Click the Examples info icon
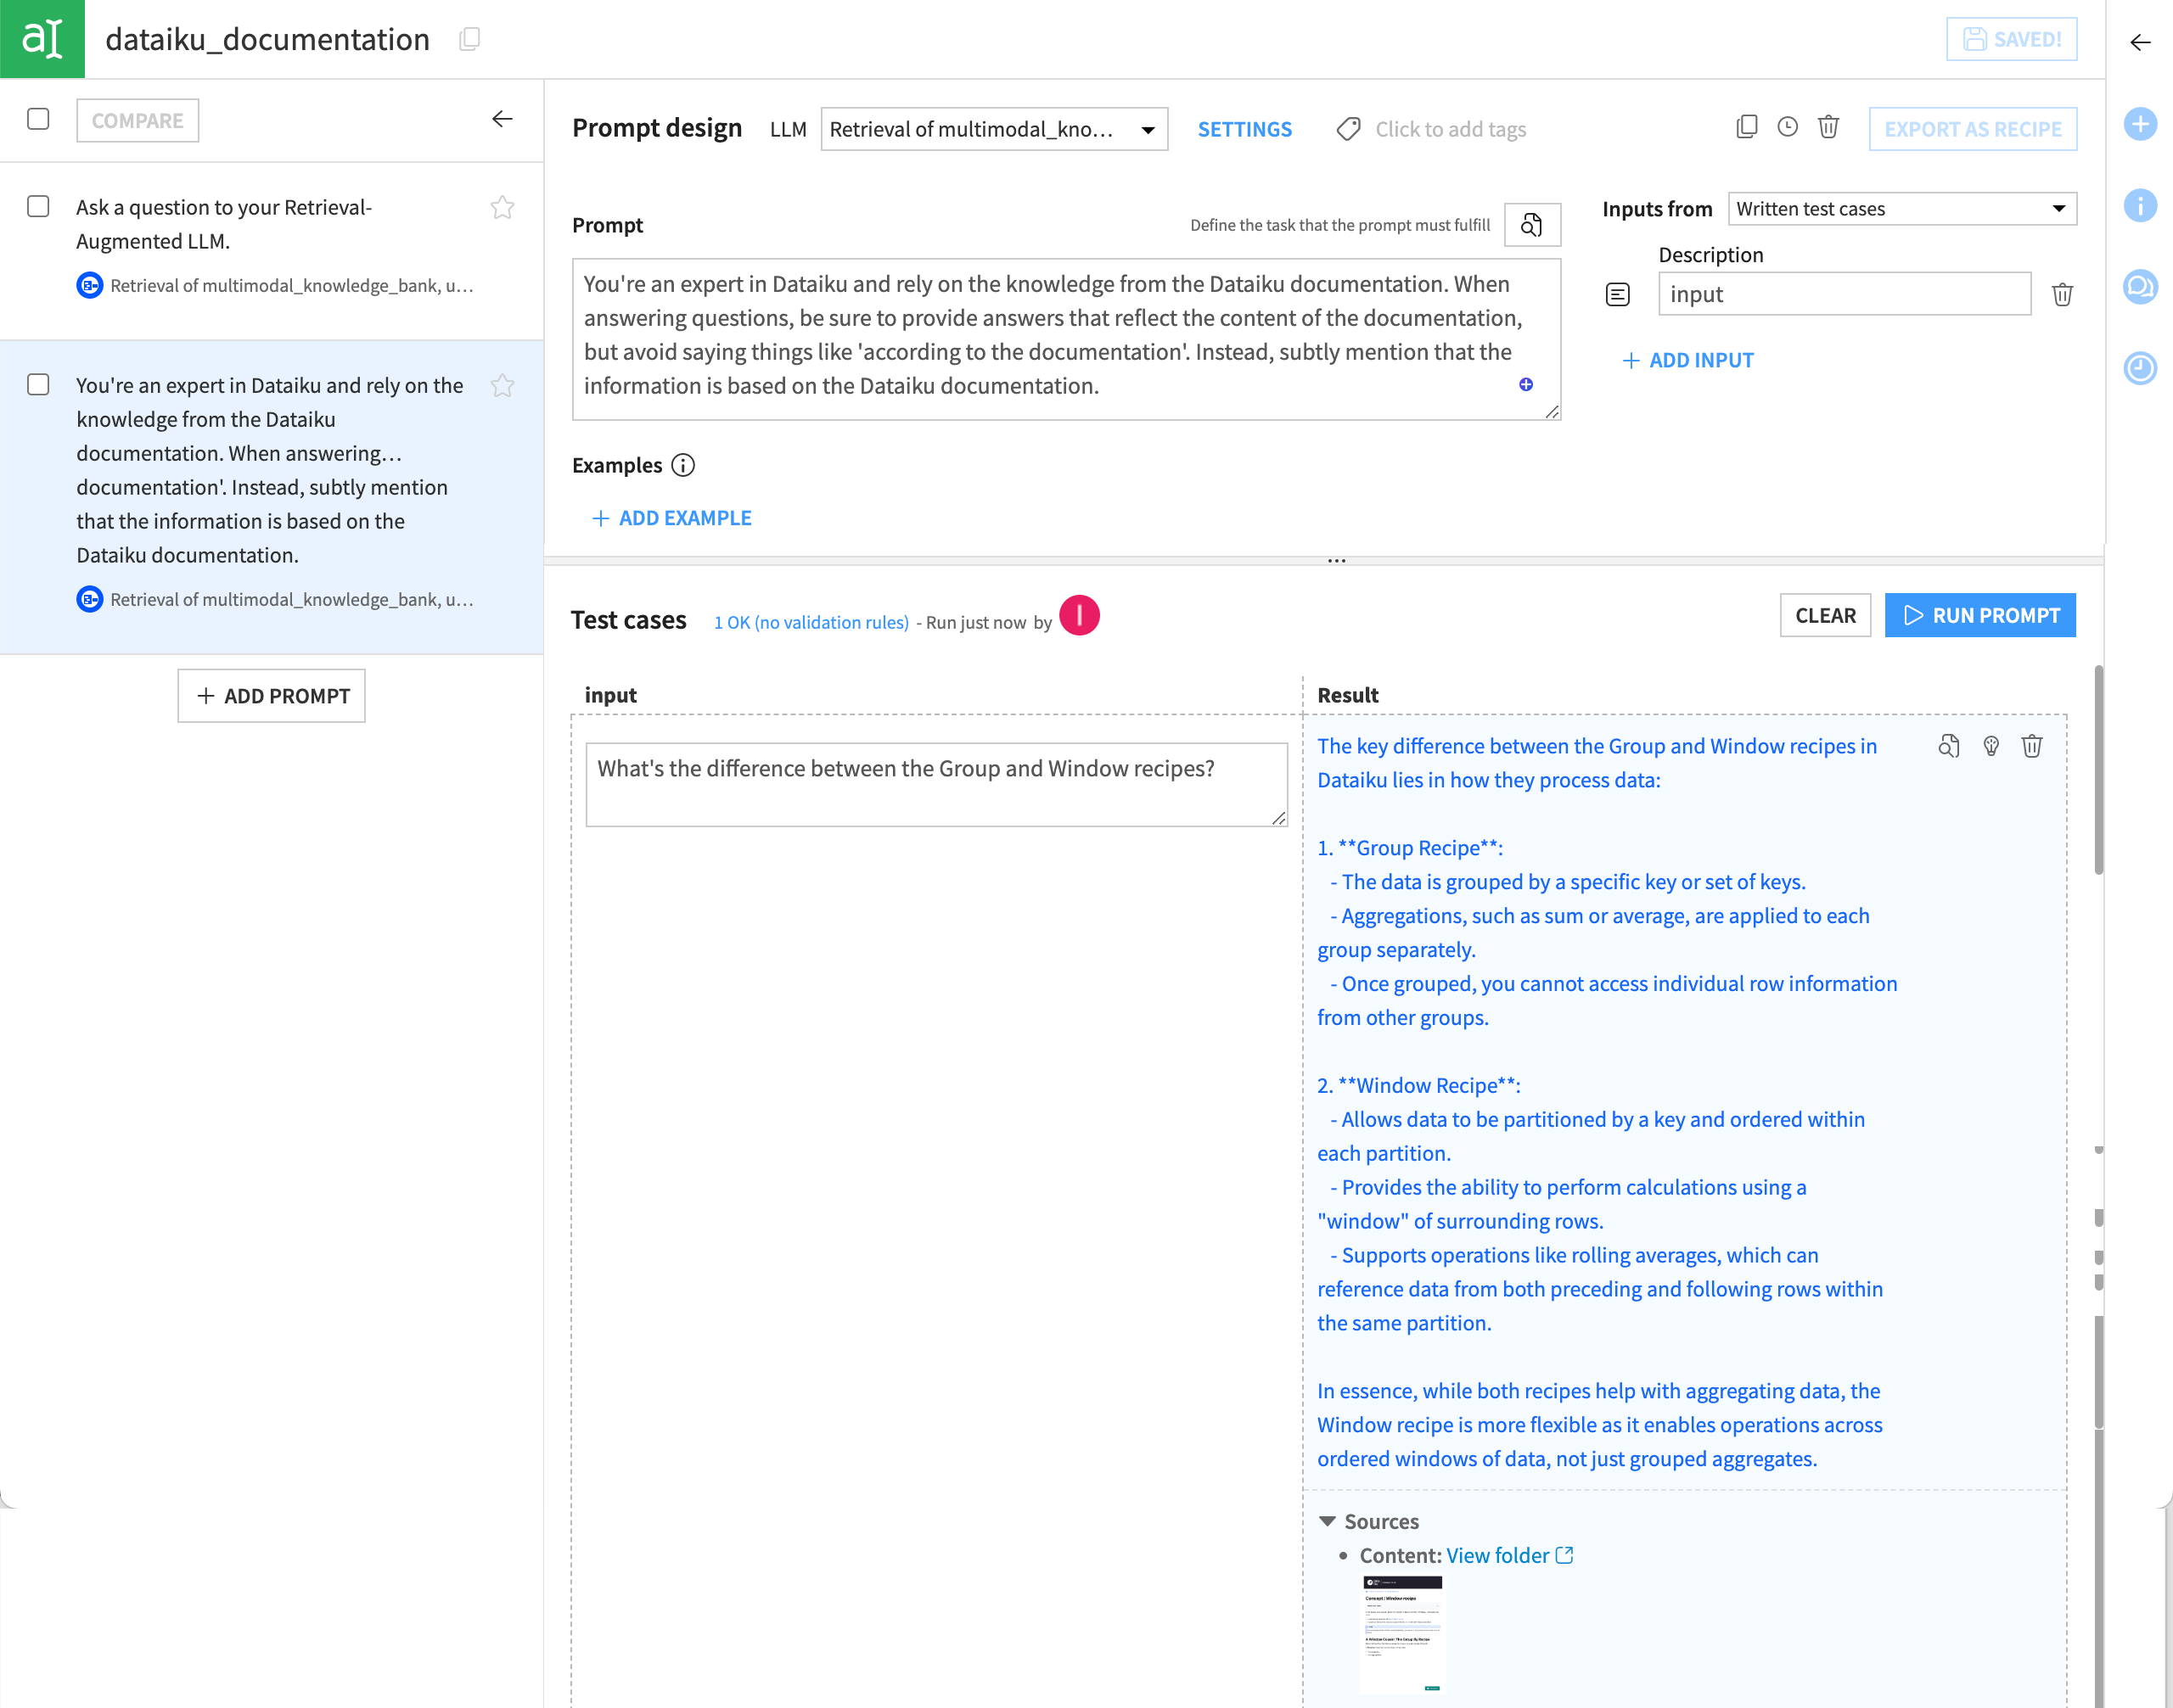Viewport: 2173px width, 1708px height. [682, 465]
